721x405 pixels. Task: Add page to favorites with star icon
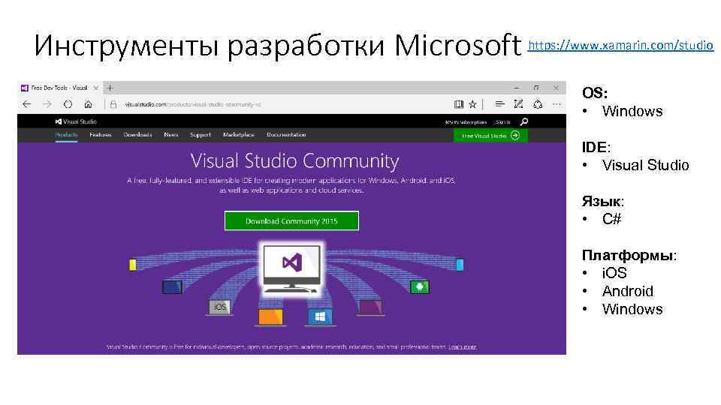point(472,104)
